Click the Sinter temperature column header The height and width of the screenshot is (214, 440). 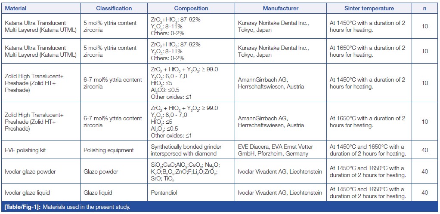(369, 9)
